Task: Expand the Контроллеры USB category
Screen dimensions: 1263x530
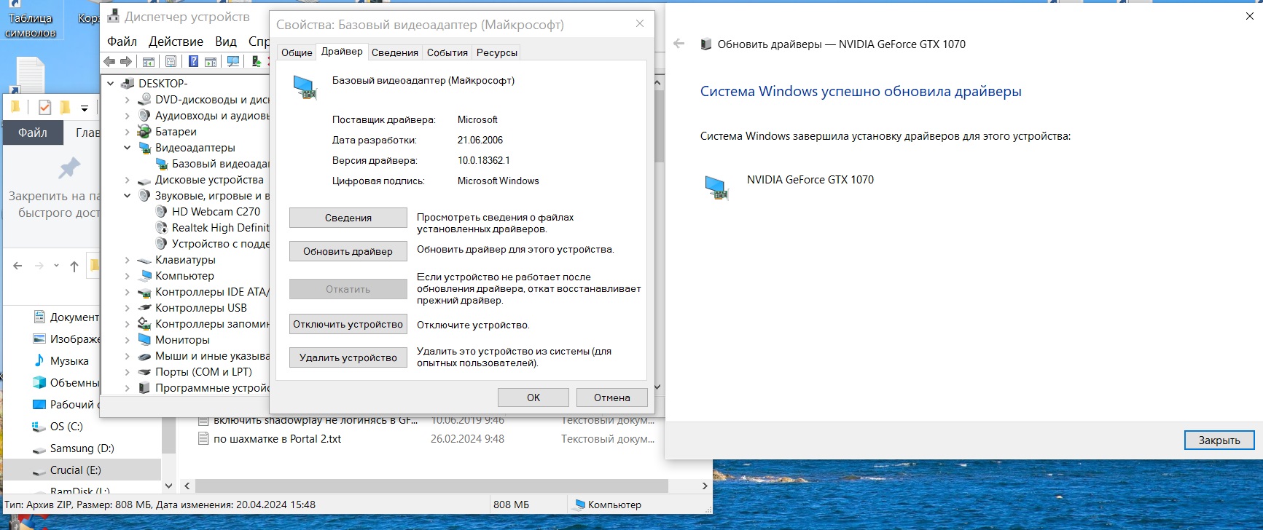Action: (x=128, y=308)
